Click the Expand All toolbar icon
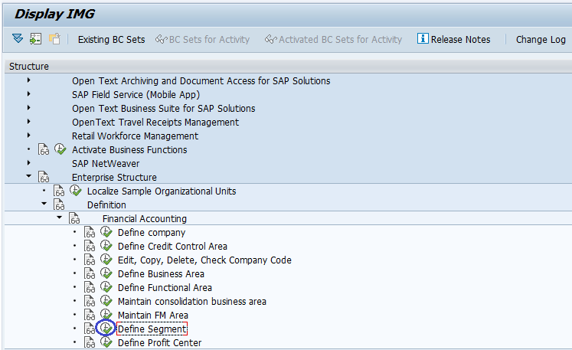 (18, 39)
